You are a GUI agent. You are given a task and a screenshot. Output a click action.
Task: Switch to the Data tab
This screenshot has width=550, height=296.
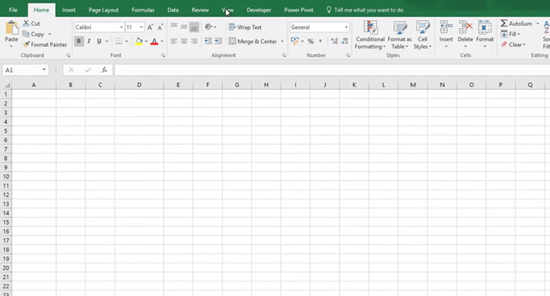(173, 10)
